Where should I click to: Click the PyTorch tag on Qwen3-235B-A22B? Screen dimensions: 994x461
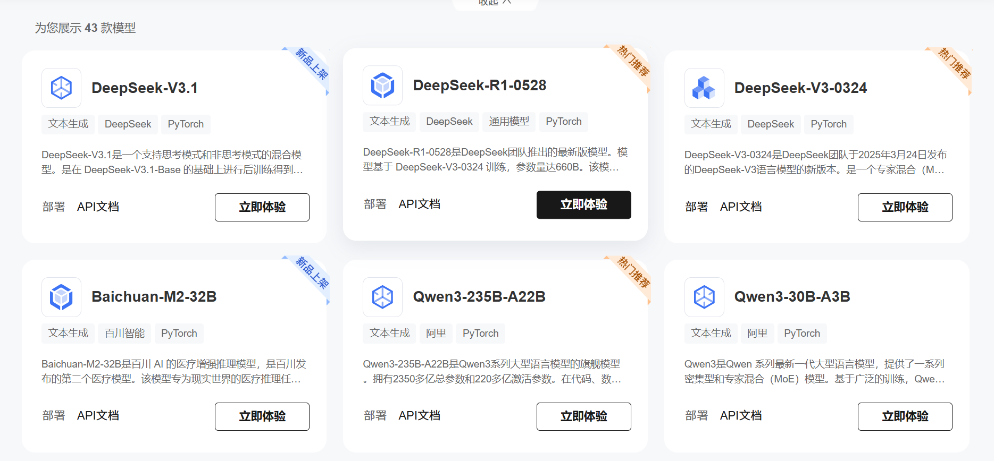(481, 333)
